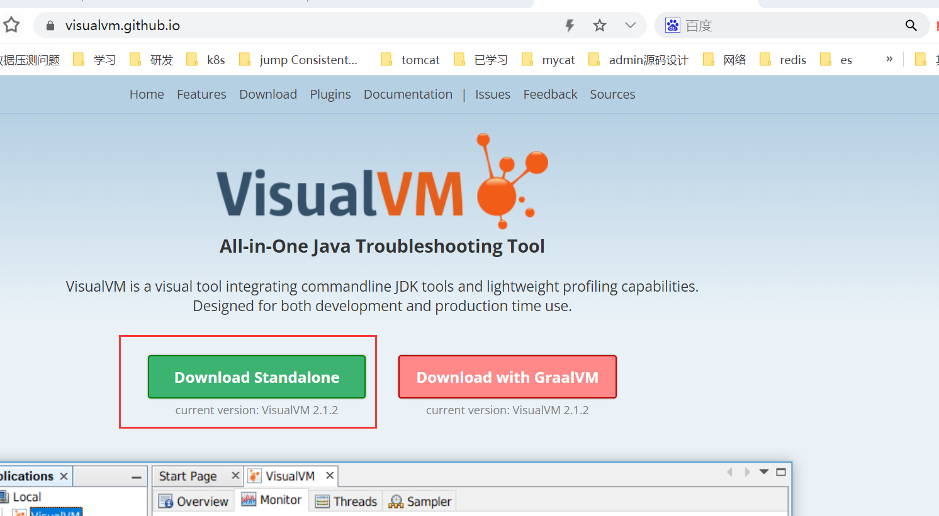Close the Applications panel tab
This screenshot has height=516, width=939.
(64, 476)
